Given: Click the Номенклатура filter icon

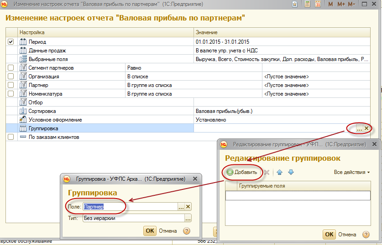Looking at the screenshot, I should tap(23, 93).
